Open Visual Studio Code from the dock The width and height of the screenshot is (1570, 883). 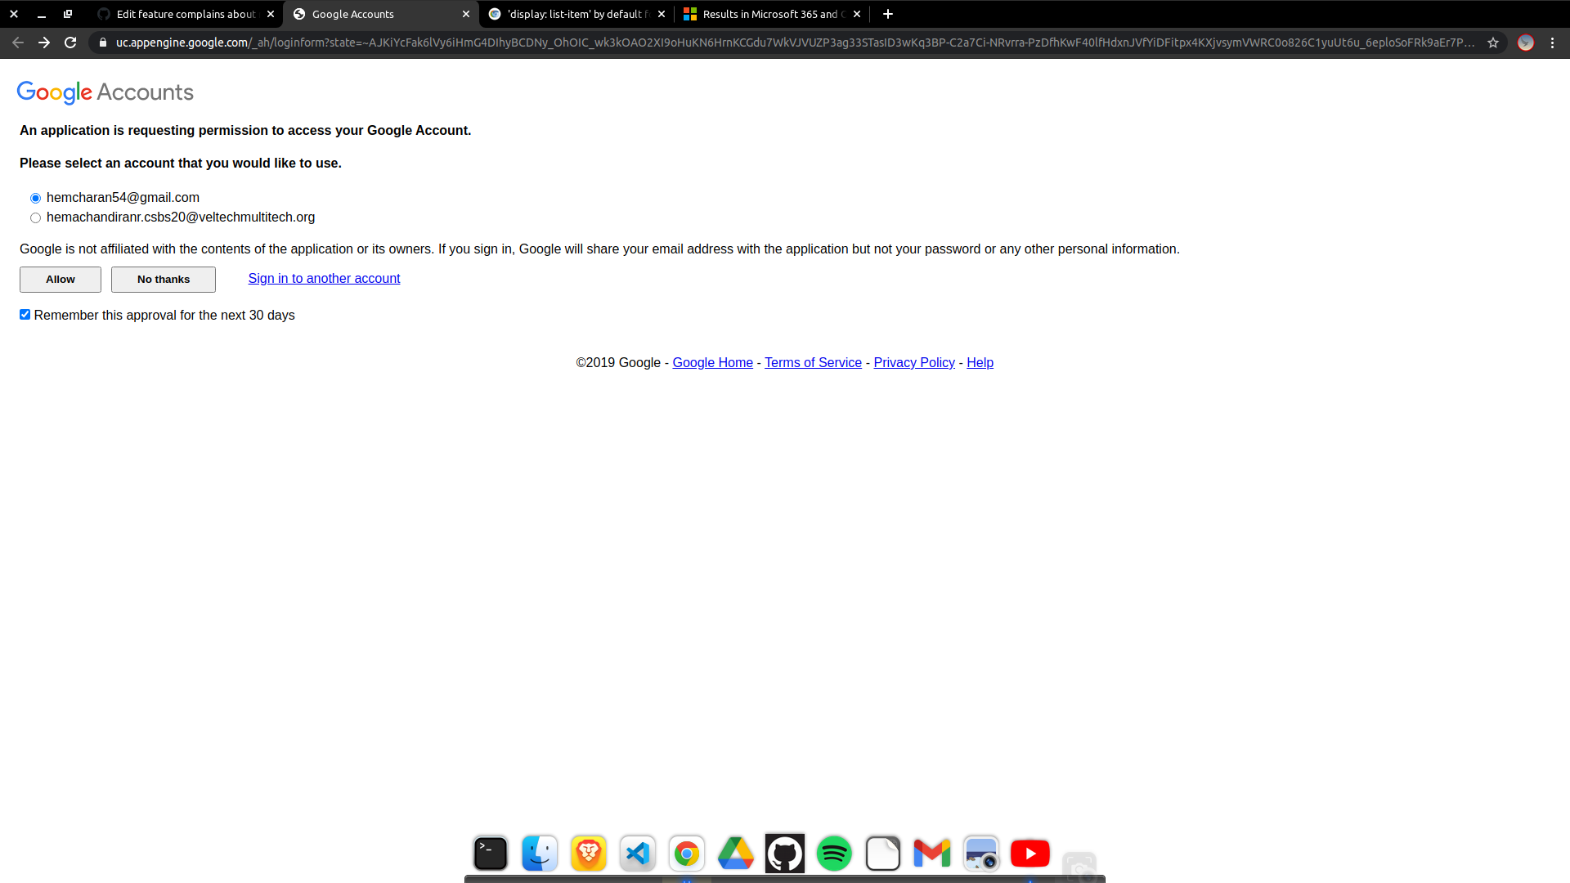click(637, 853)
